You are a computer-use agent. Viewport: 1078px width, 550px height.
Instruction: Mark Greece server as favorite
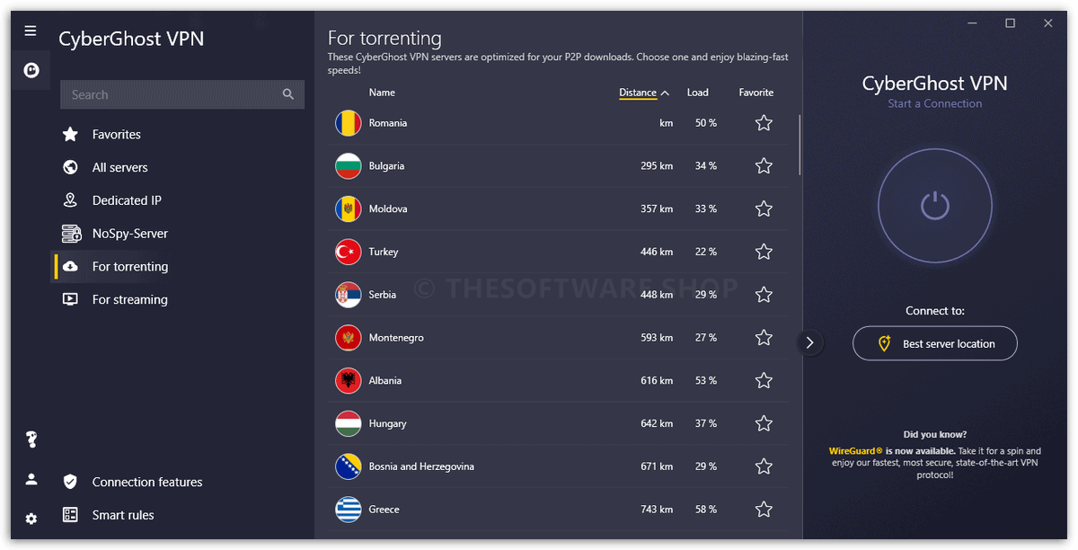764,510
